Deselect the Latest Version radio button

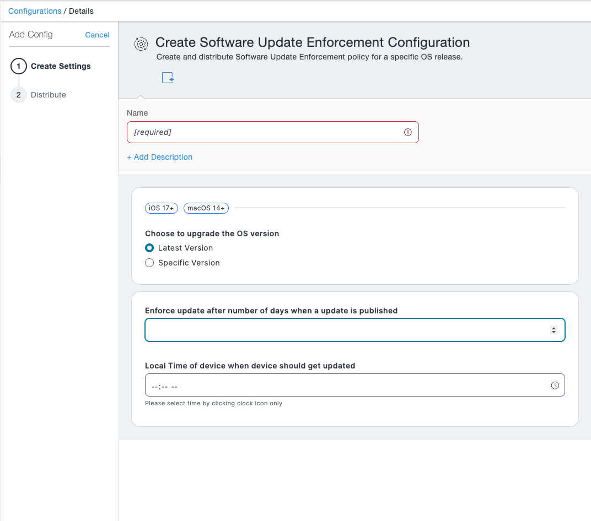149,248
